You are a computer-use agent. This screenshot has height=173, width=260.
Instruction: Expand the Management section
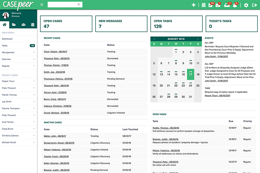point(10,52)
